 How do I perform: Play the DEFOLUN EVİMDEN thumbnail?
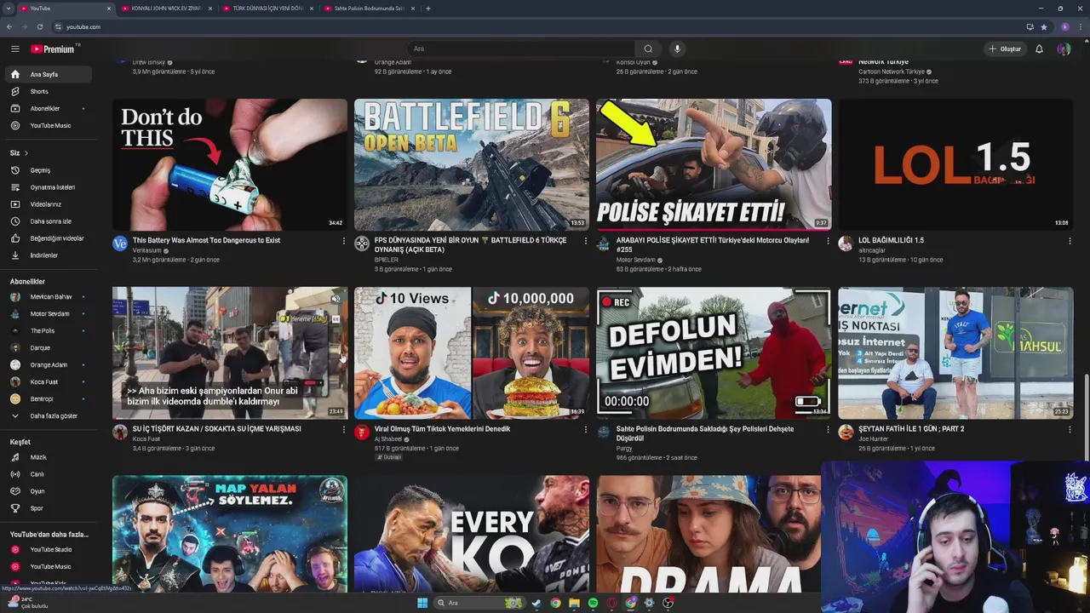(714, 352)
